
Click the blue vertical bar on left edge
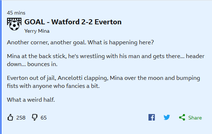click(x=1, y=67)
